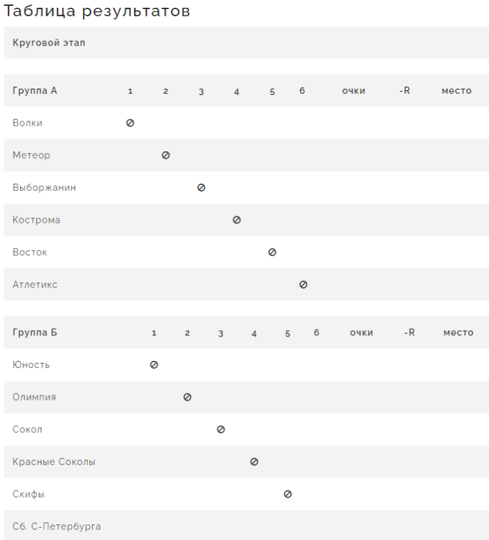The image size is (489, 540).
Task: Select the Сб. С-Петербурга team row
Action: coord(57,526)
